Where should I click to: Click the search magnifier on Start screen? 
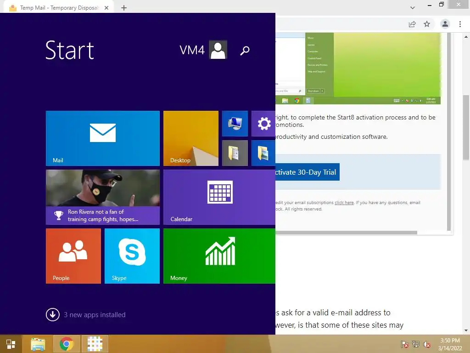pos(245,51)
